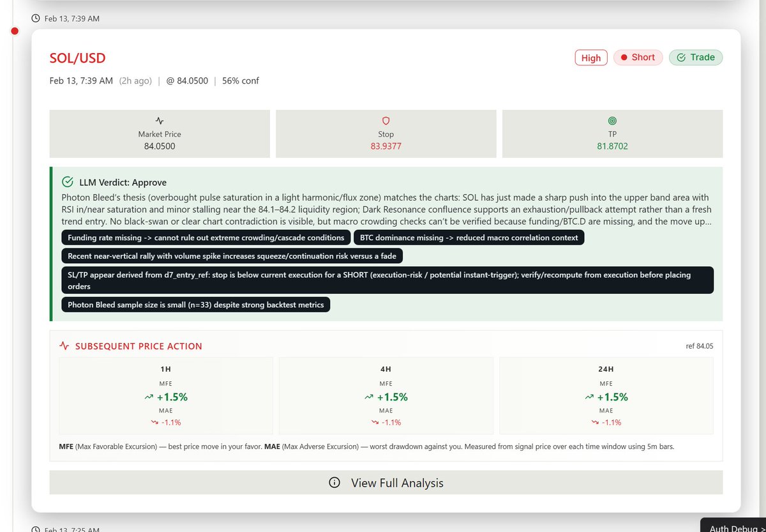This screenshot has width=766, height=532.
Task: Click the ref 84.05 label
Action: [699, 346]
